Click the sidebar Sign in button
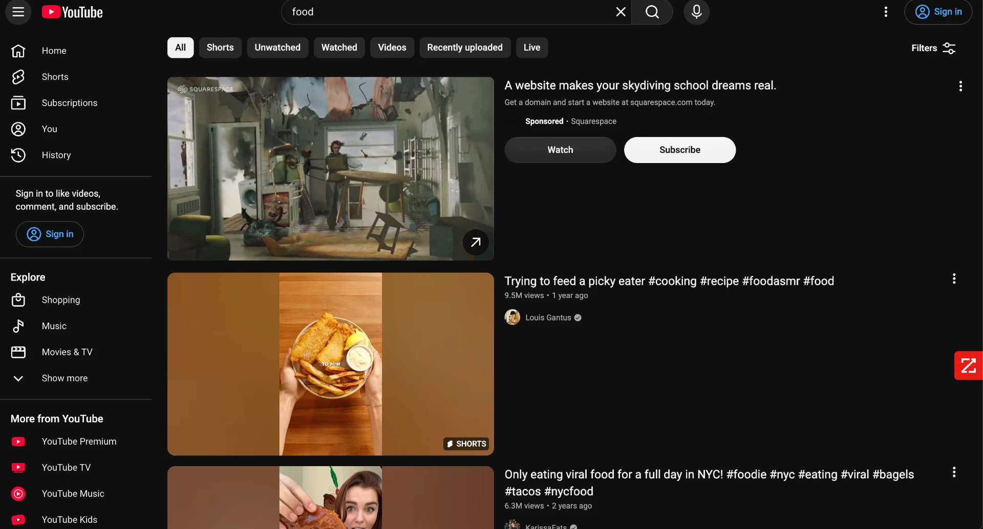This screenshot has width=983, height=529. (x=50, y=234)
